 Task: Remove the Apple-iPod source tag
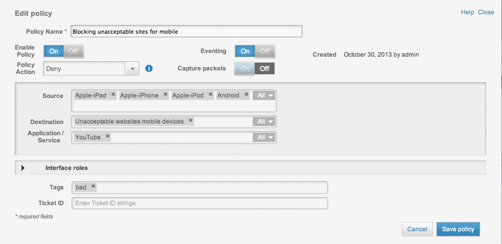pos(210,95)
